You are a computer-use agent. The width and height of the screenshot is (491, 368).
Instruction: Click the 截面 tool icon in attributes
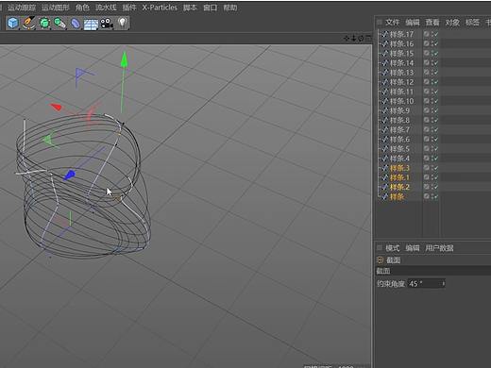pos(381,260)
